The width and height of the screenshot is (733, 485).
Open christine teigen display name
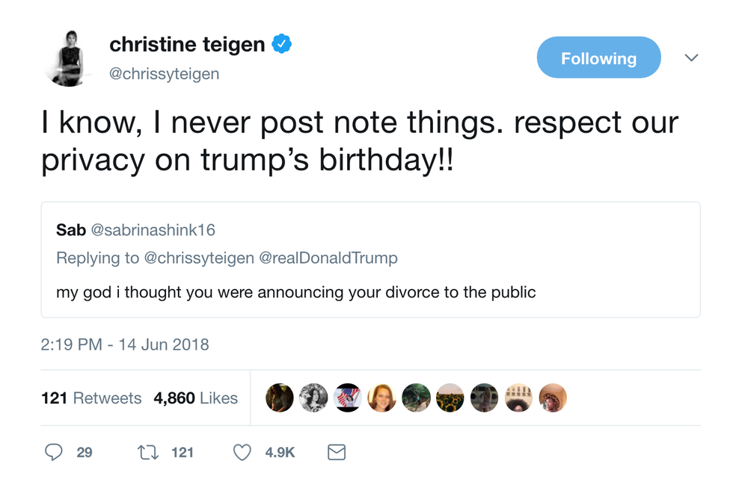click(x=187, y=44)
